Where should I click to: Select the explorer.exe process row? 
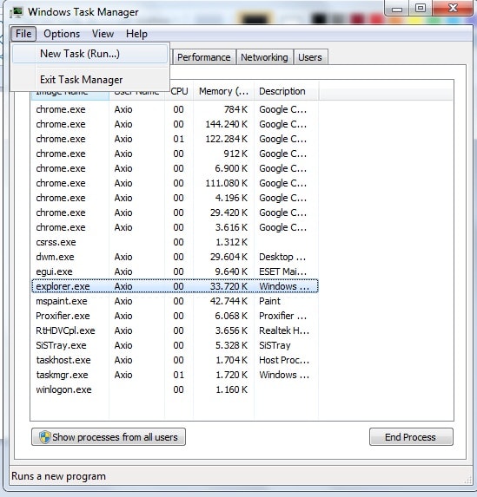pyautogui.click(x=175, y=286)
